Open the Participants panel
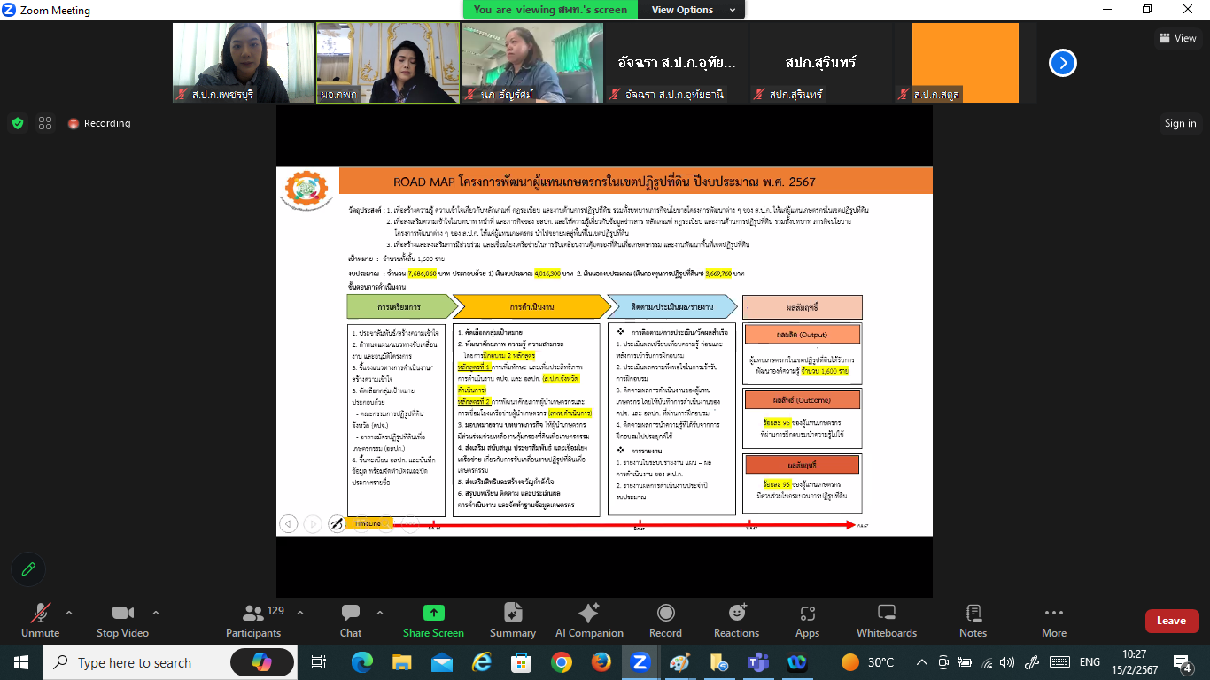Viewport: 1210px width, 680px height. click(x=253, y=620)
